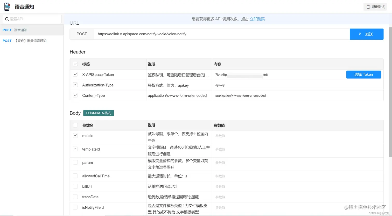
Task: Click the 发送 send button
Action: pyautogui.click(x=367, y=34)
